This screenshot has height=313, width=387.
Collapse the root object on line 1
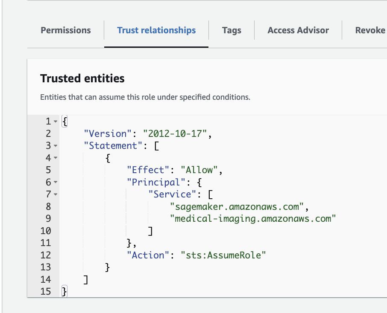(x=56, y=122)
